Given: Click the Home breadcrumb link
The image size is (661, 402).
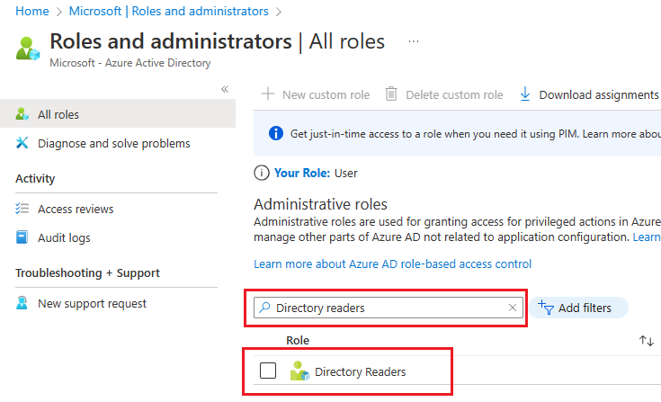Looking at the screenshot, I should [x=31, y=12].
